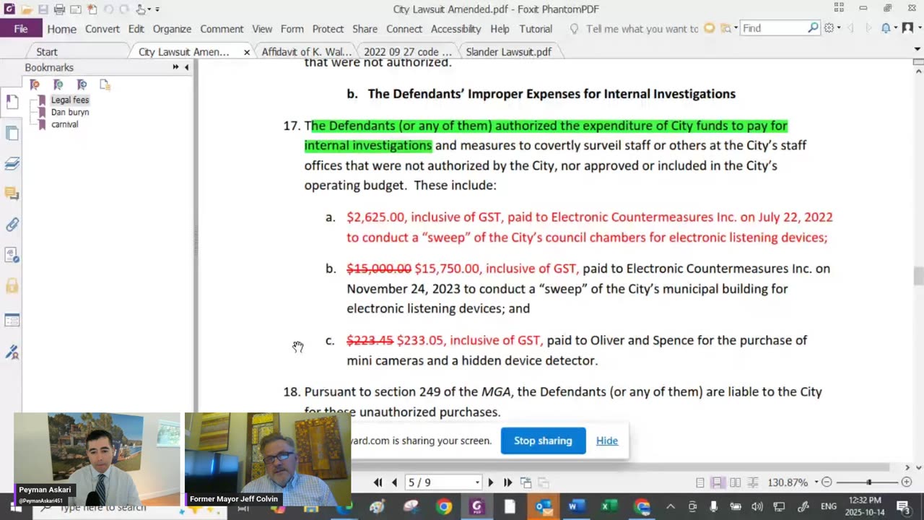
Task: Select the Legal fees bookmark
Action: 70,100
